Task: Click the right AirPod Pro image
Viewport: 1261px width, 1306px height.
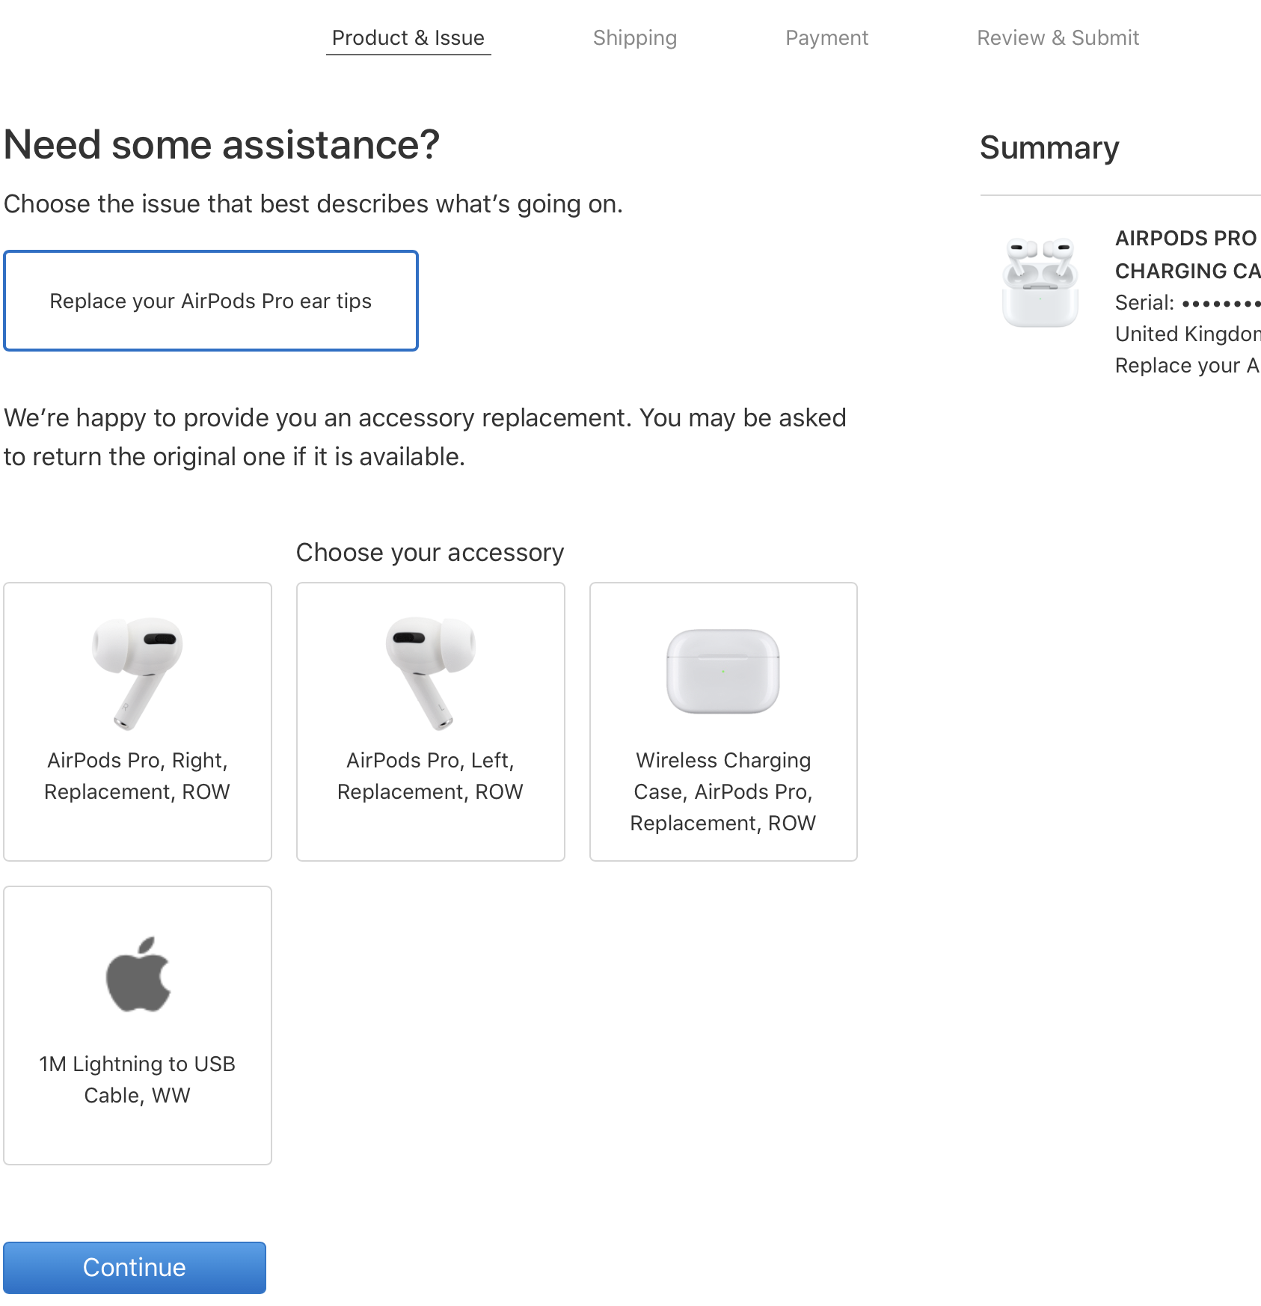Action: click(138, 673)
